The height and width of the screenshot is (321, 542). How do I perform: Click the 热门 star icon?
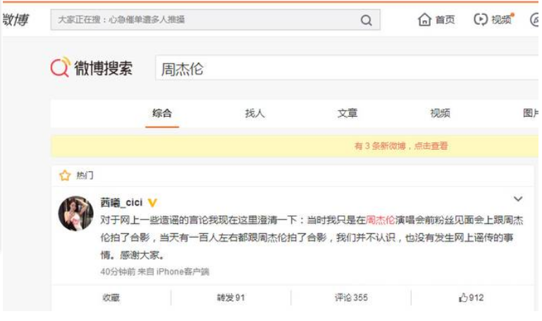[x=65, y=175]
